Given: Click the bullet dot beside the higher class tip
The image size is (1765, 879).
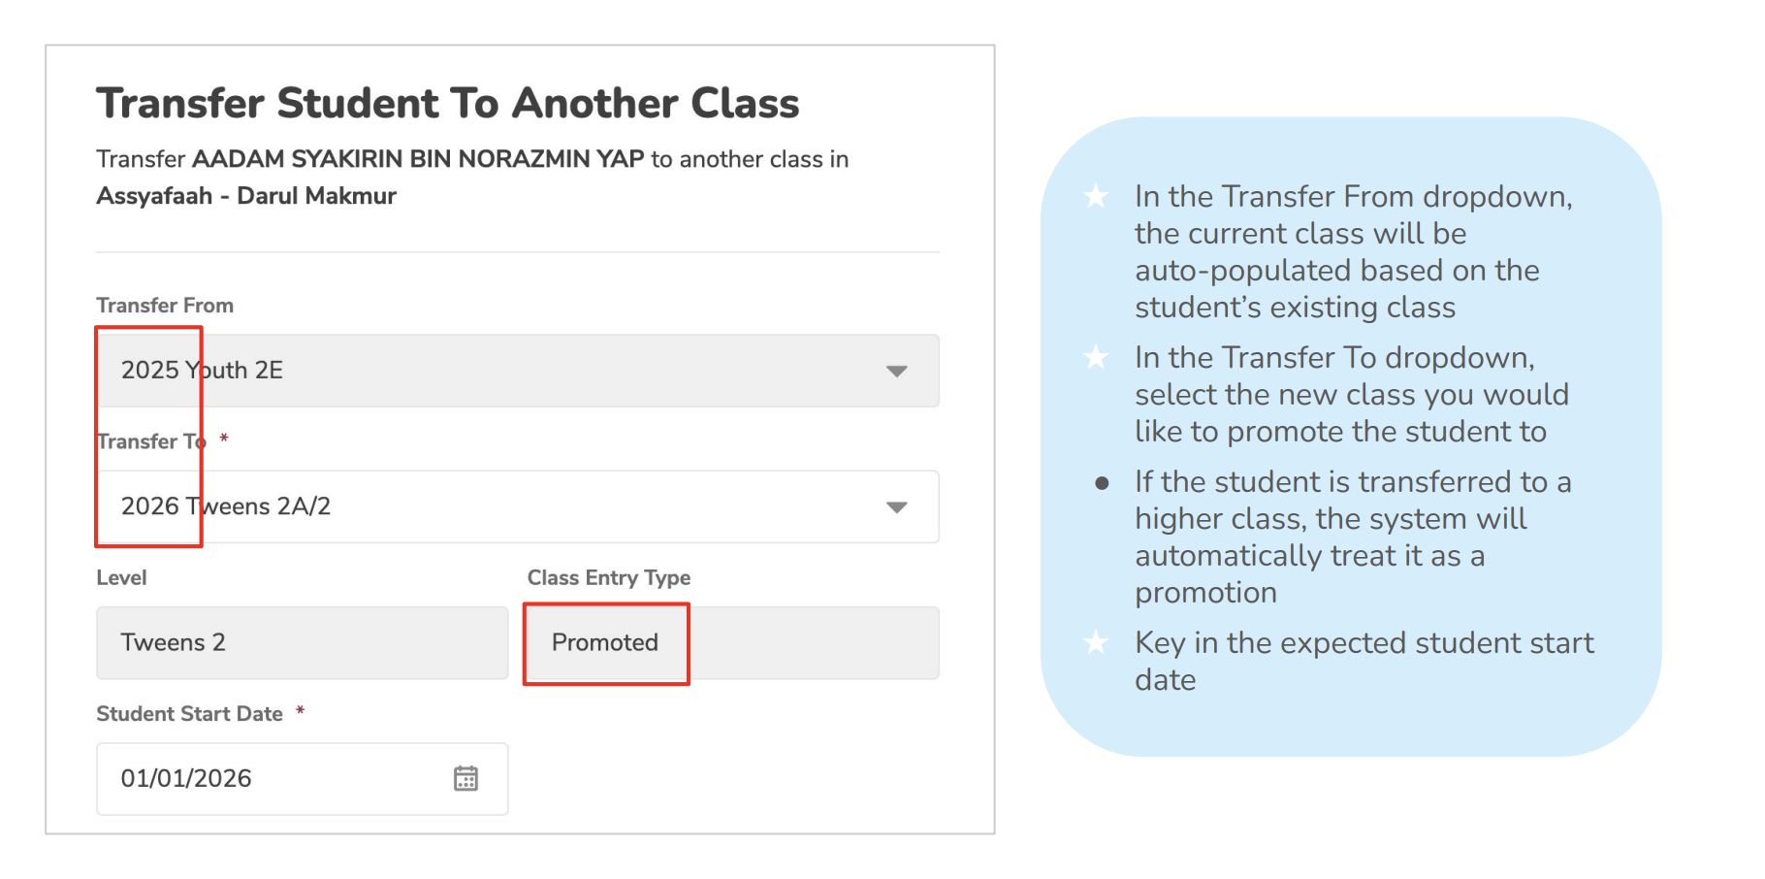Looking at the screenshot, I should [x=1102, y=483].
